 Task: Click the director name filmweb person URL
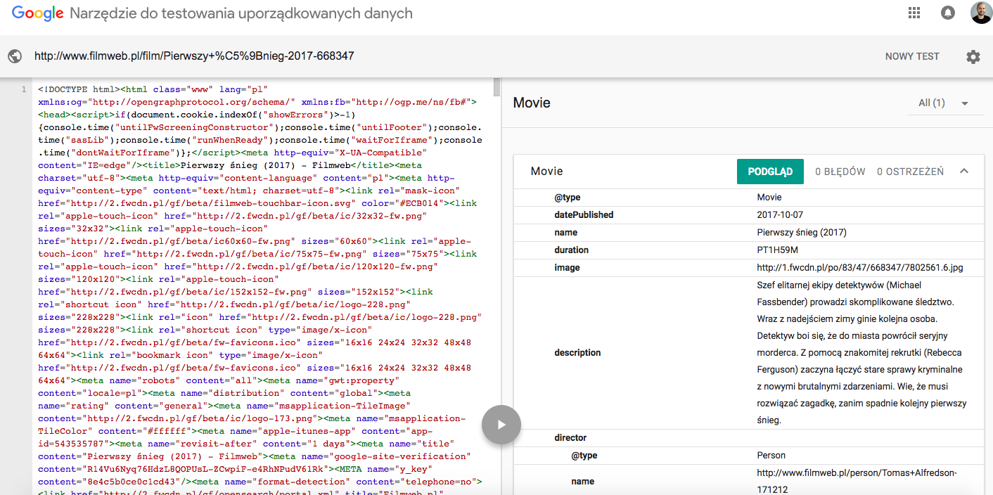click(x=857, y=482)
